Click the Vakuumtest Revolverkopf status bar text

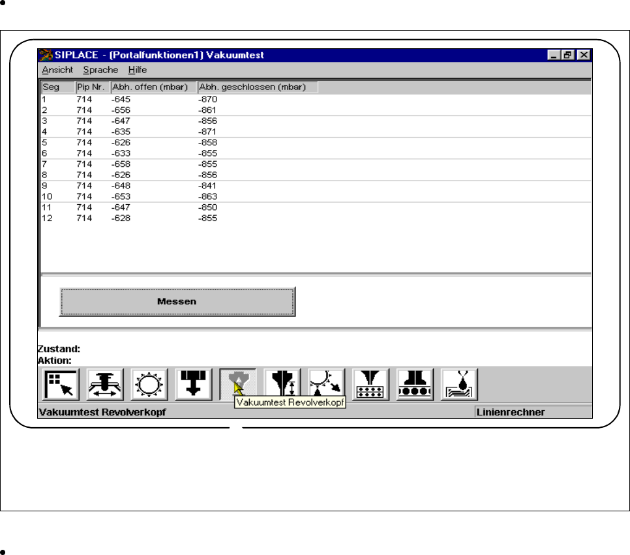pos(102,412)
